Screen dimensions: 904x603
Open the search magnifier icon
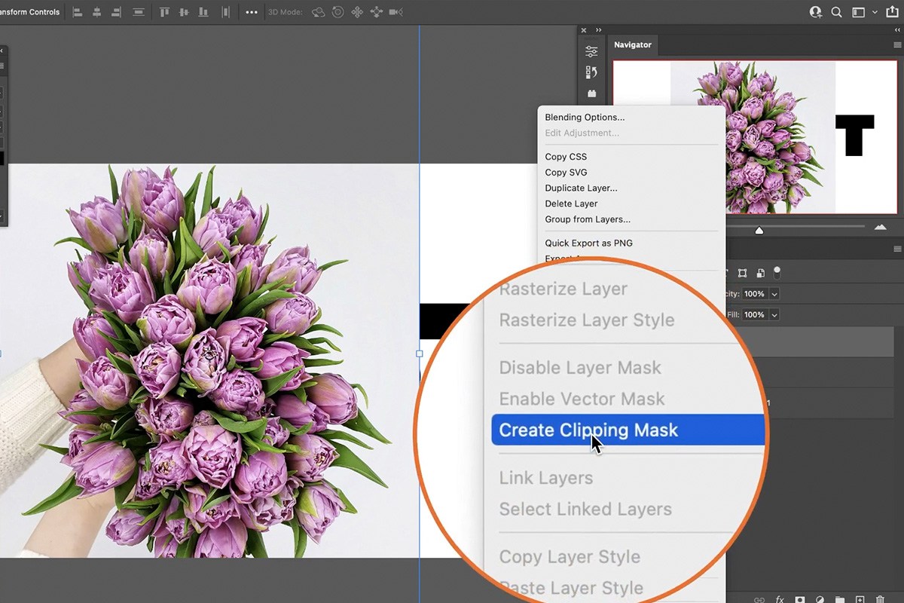pos(837,12)
